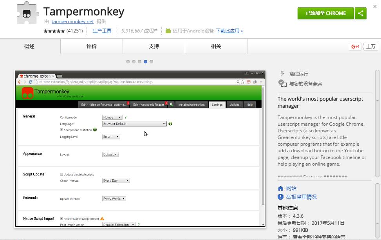Viewport: 381px width, 240px height.
Task: Switch to the 相关 tab
Action: 216,46
